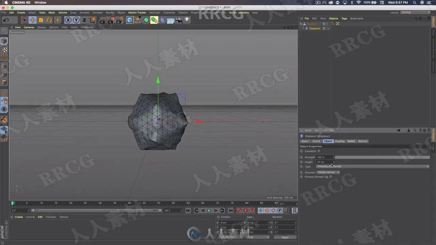Click the checkerboard tag on the Platonic object
The width and height of the screenshot is (436, 245).
[x=338, y=24]
